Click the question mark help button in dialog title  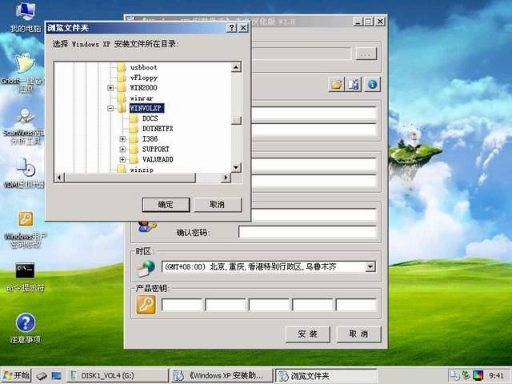click(x=231, y=28)
